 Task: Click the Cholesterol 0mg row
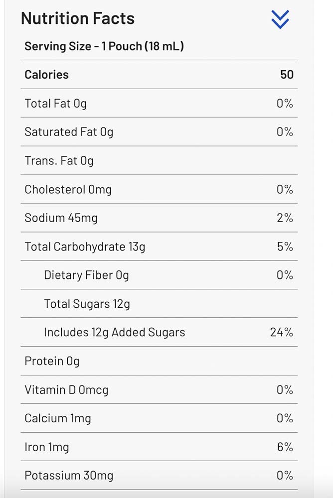click(68, 190)
